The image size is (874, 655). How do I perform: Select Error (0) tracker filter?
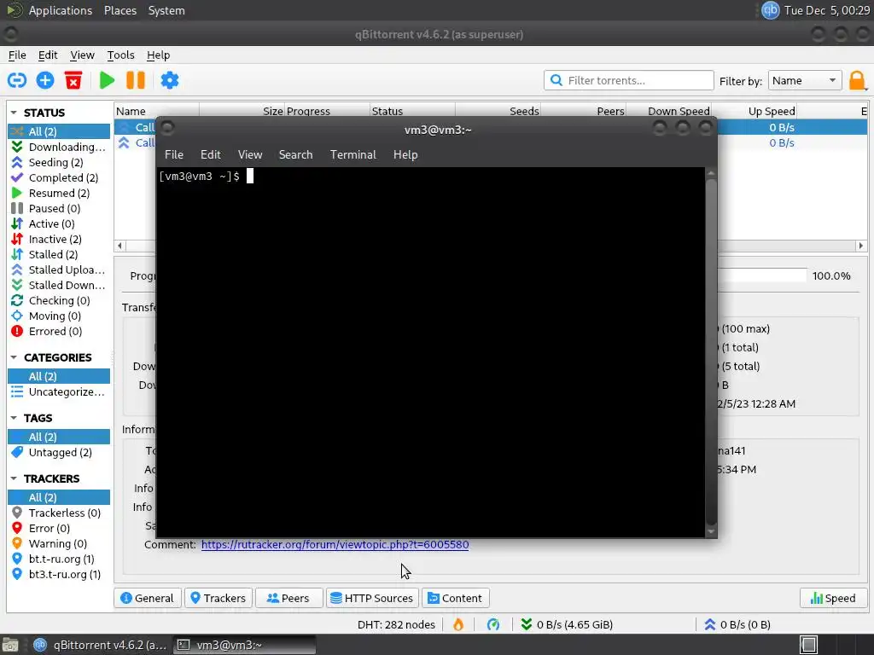tap(59, 528)
